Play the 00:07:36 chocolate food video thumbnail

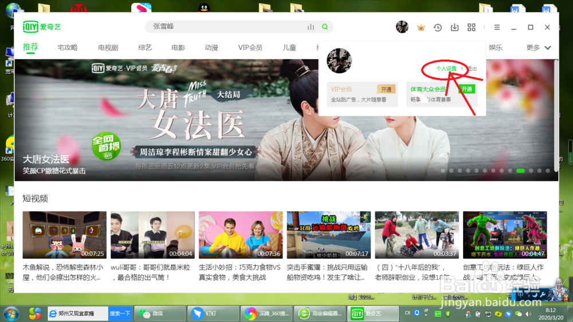point(241,235)
